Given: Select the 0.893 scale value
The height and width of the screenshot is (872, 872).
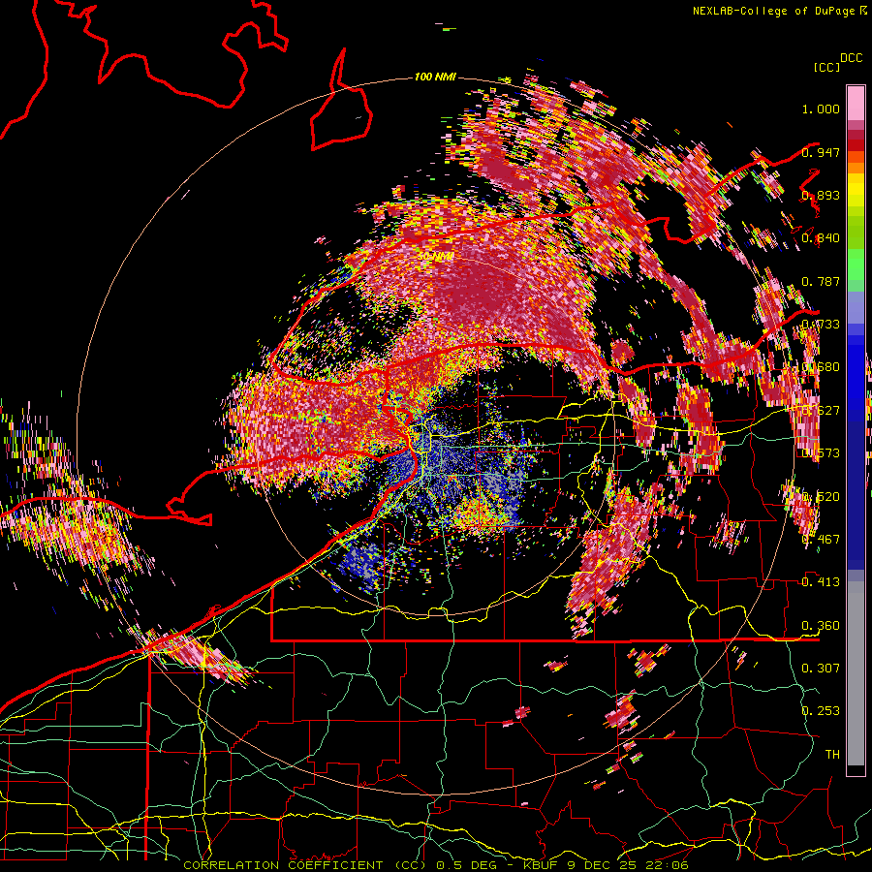Looking at the screenshot, I should [x=821, y=195].
